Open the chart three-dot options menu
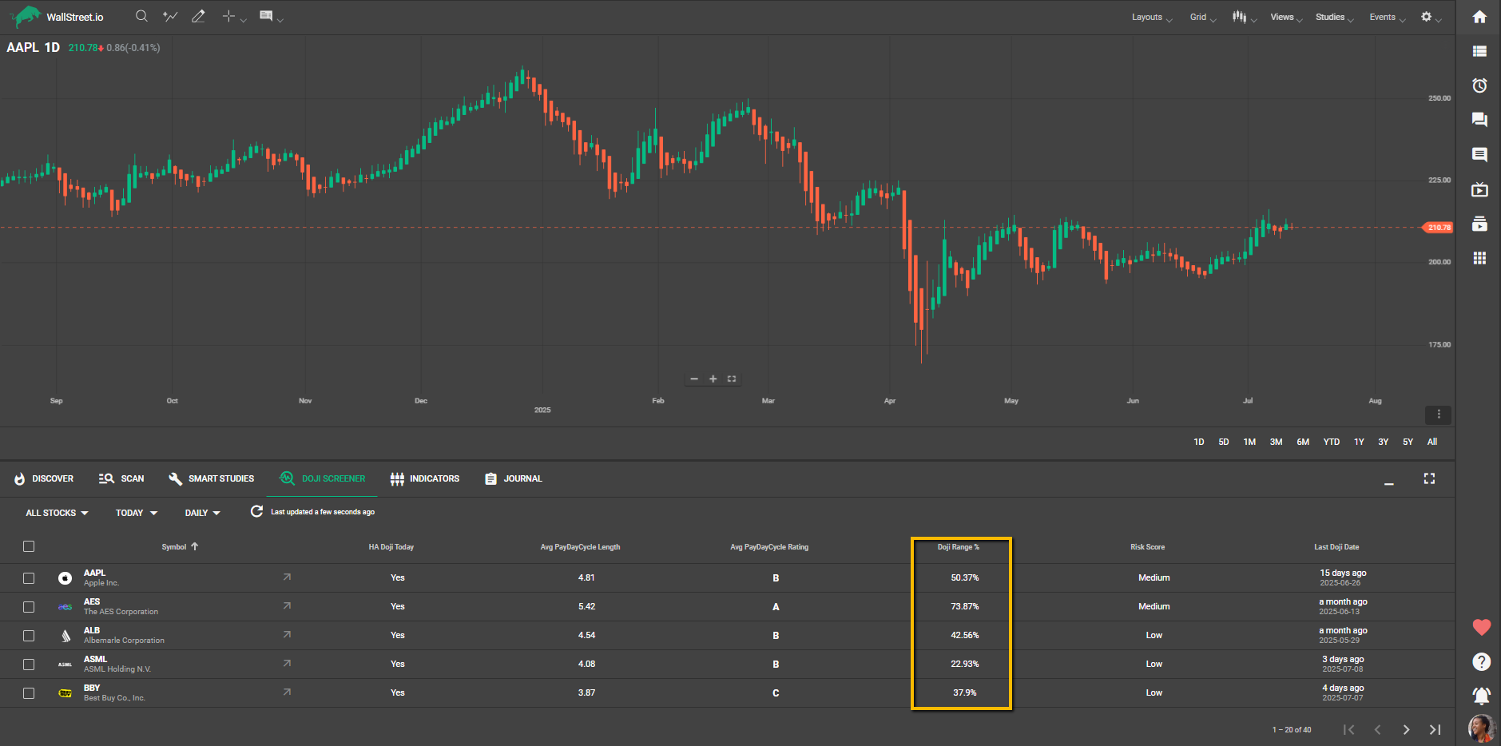This screenshot has height=746, width=1501. point(1438,415)
